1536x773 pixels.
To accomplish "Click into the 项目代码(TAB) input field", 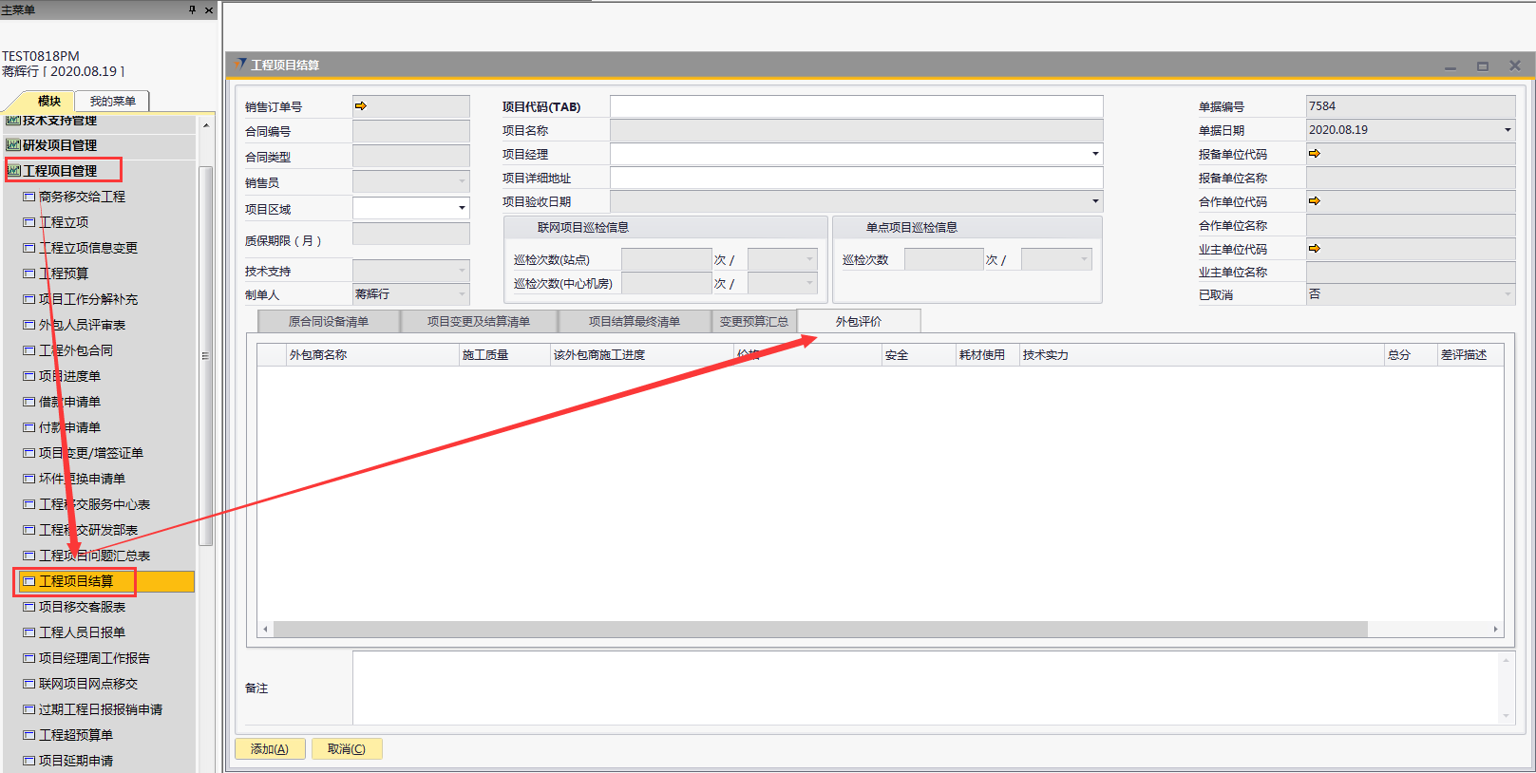I will click(855, 106).
